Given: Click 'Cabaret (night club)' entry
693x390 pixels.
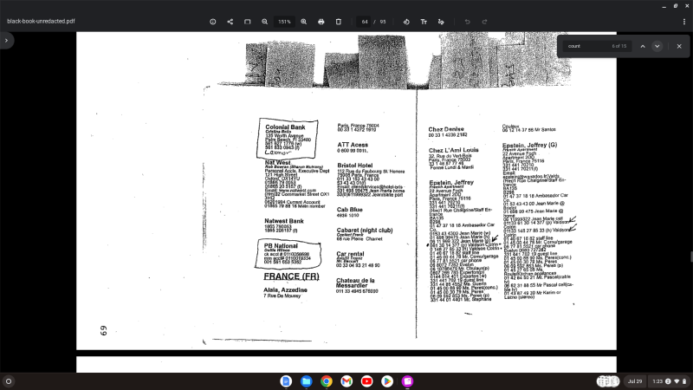Looking at the screenshot, I should (365, 231).
